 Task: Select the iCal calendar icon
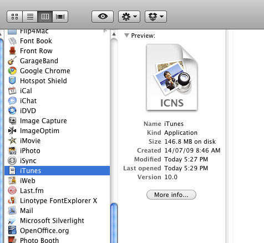tap(12, 91)
